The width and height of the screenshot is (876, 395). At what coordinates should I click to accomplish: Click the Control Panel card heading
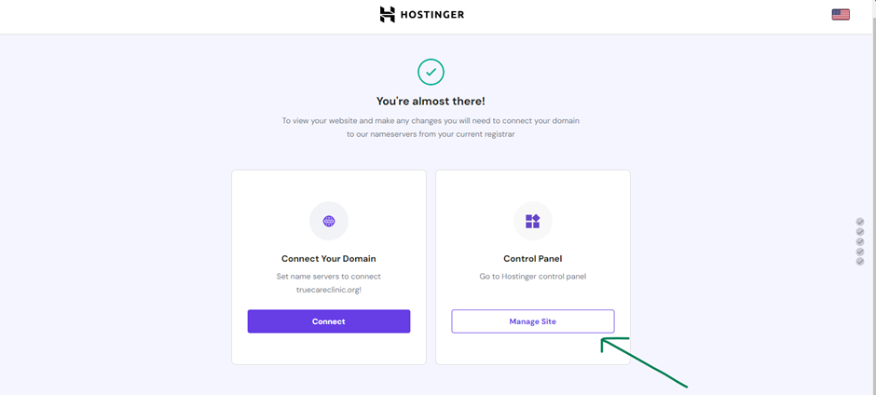click(x=532, y=259)
